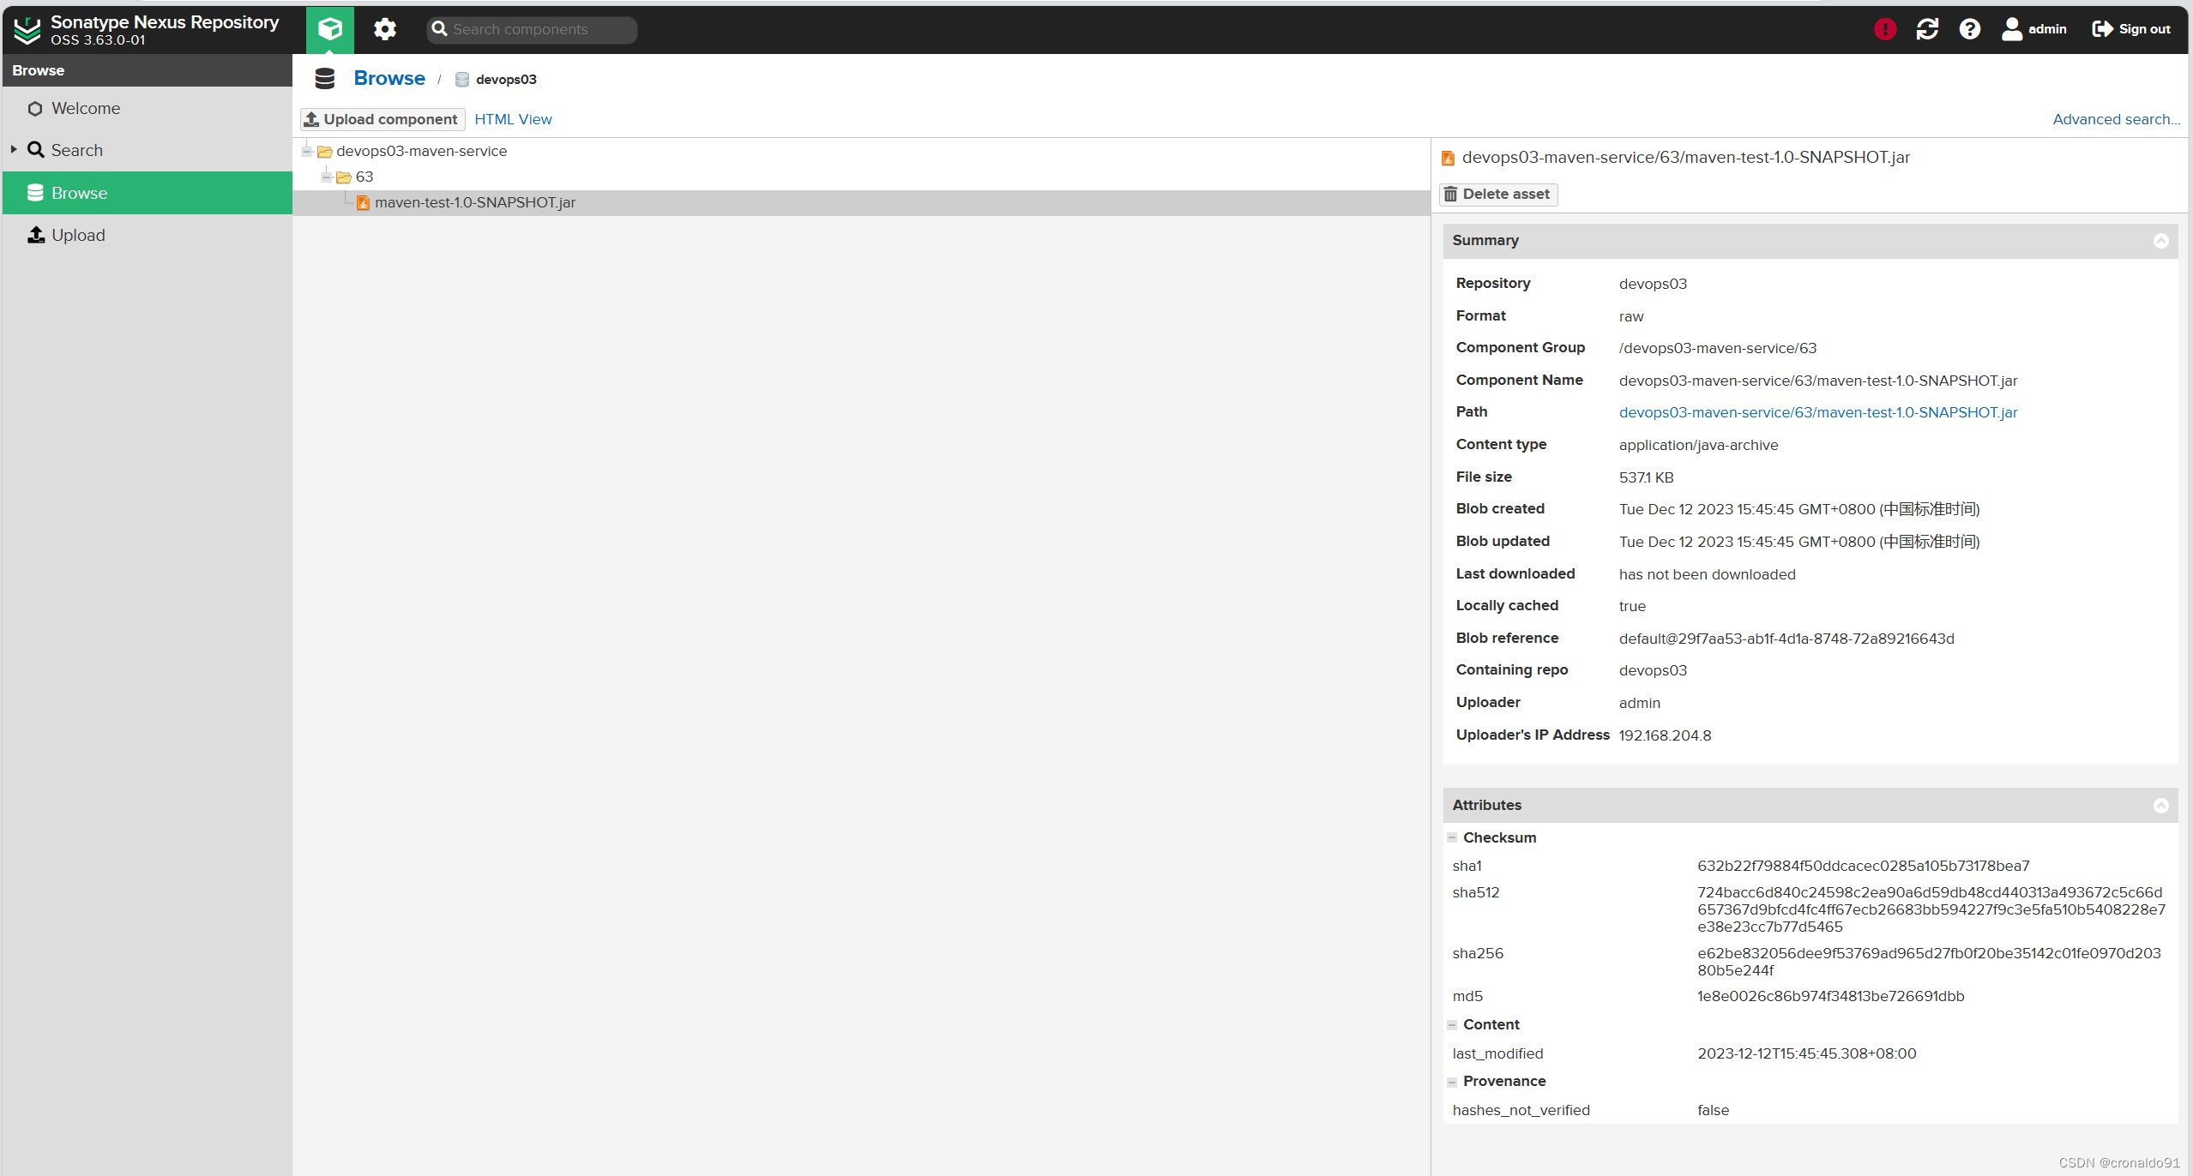Collapse the devops03-maven-service tree folder

307,151
